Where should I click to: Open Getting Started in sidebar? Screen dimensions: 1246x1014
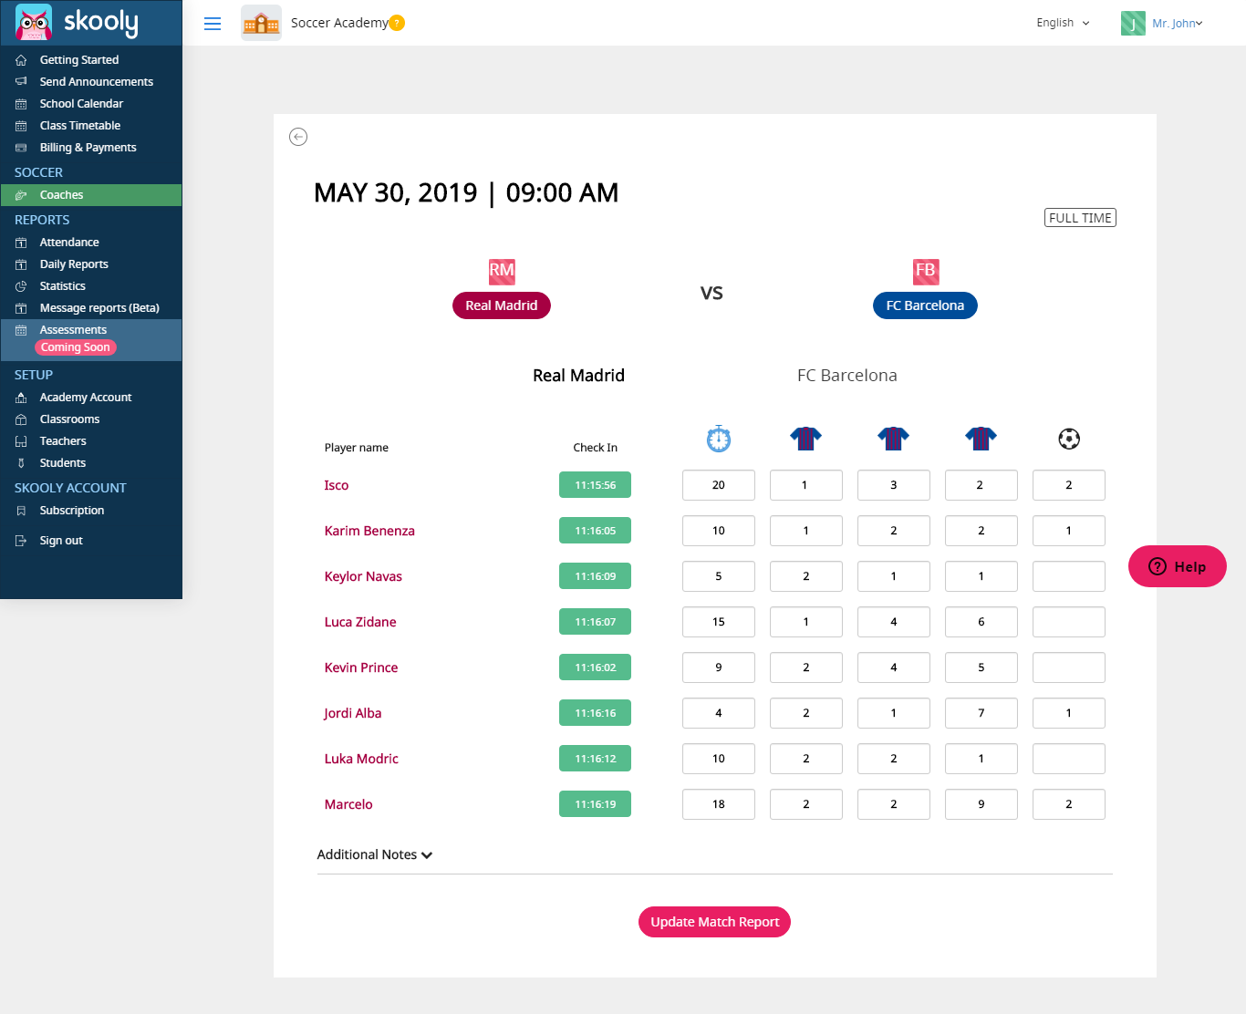pos(79,60)
